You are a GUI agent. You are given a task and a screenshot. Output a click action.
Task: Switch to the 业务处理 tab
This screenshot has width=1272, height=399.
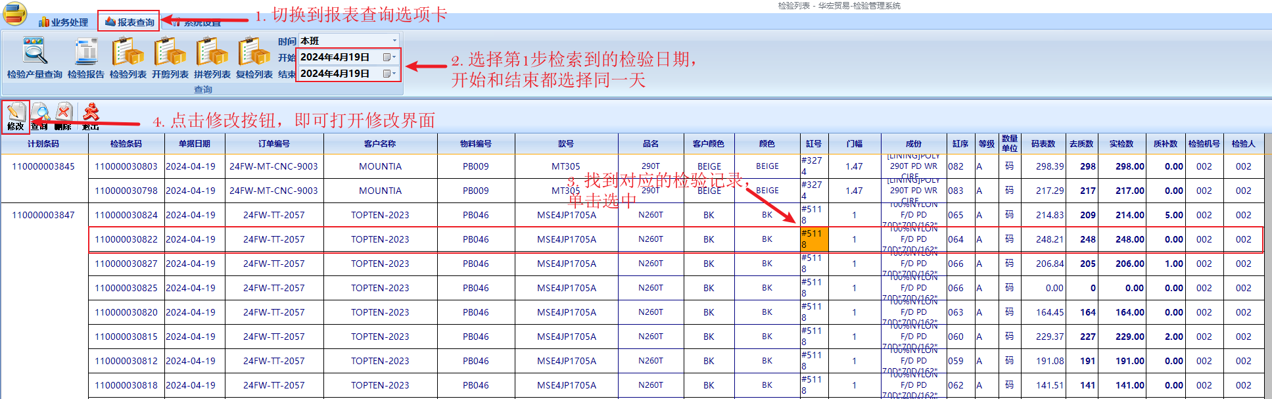pyautogui.click(x=63, y=22)
